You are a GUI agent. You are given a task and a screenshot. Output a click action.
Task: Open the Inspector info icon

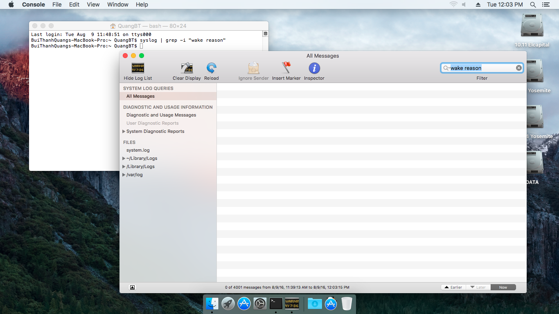point(314,68)
